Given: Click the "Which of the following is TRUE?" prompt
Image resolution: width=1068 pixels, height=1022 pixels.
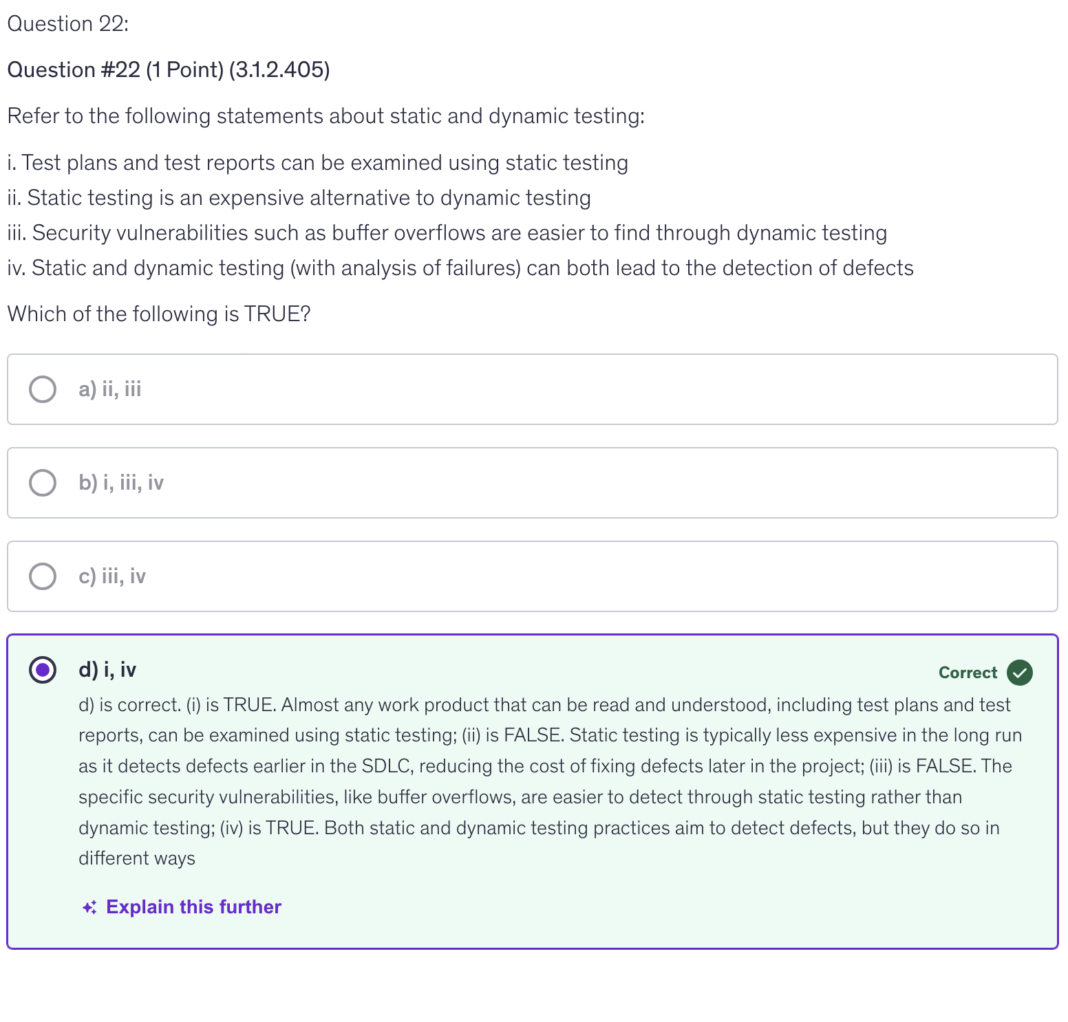Looking at the screenshot, I should pyautogui.click(x=159, y=314).
